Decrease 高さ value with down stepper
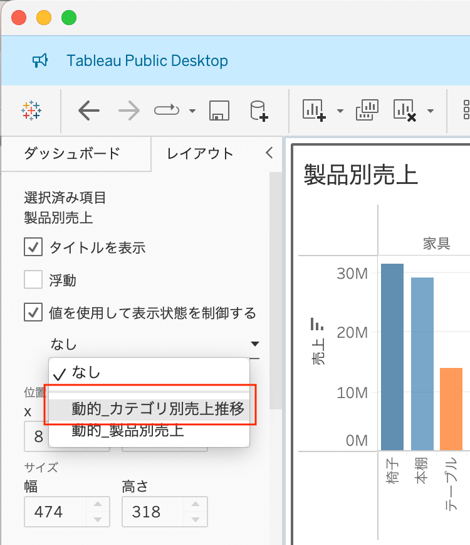470x545 pixels. [x=196, y=519]
